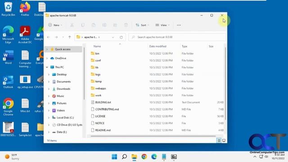The width and height of the screenshot is (288, 162).
Task: Select the Word desktop shortcut
Action: tap(8, 57)
